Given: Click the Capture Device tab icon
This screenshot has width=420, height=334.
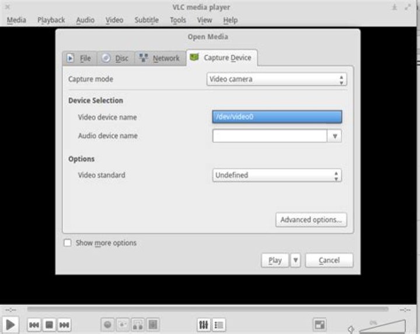Looking at the screenshot, I should tap(194, 57).
